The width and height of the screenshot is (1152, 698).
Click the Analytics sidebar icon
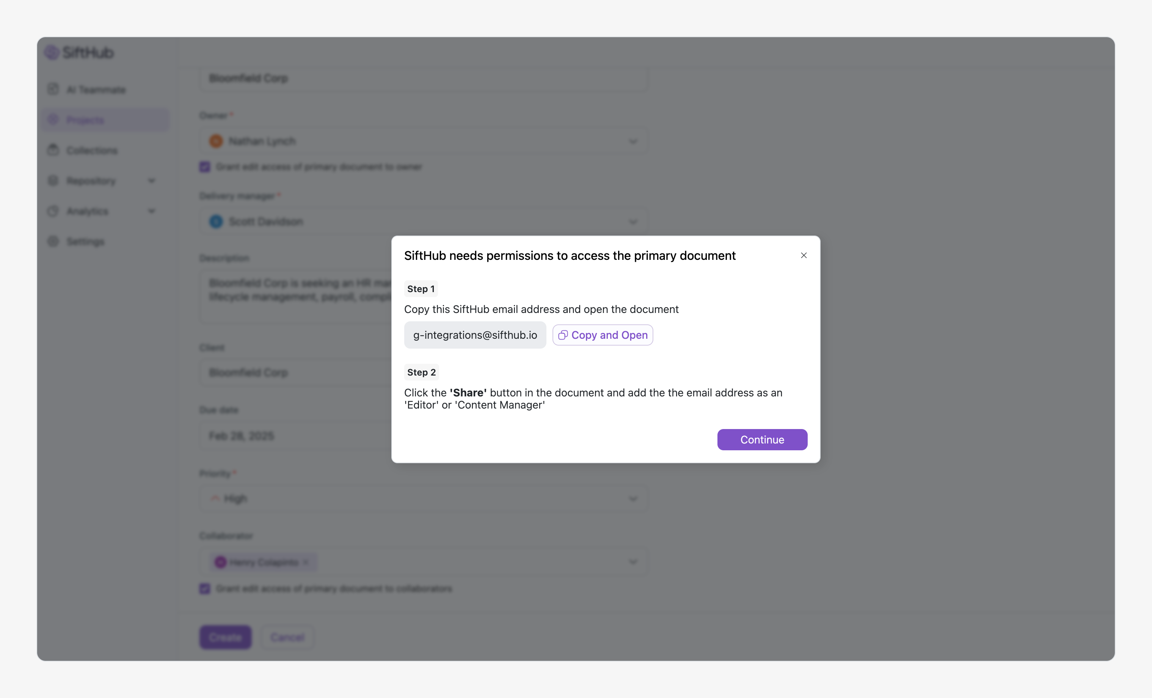pos(53,211)
